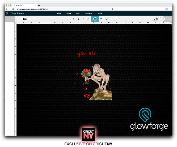Close the Glowforge browser tab
This screenshot has height=147, width=177.
click(35, 5)
